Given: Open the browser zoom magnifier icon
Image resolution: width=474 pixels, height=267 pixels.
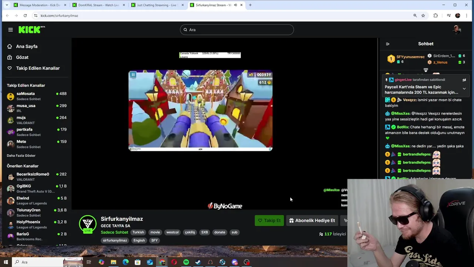Looking at the screenshot, I should pyautogui.click(x=415, y=16).
